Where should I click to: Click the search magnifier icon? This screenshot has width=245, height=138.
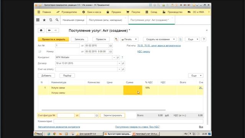(57, 20)
